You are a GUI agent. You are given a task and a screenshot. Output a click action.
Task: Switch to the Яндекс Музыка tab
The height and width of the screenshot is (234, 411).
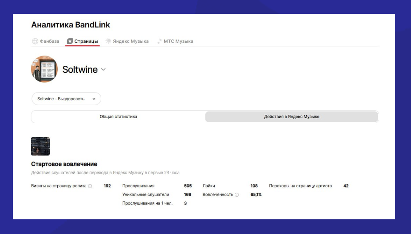131,41
